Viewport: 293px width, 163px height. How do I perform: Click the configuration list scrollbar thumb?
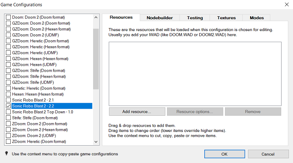[x=96, y=59]
